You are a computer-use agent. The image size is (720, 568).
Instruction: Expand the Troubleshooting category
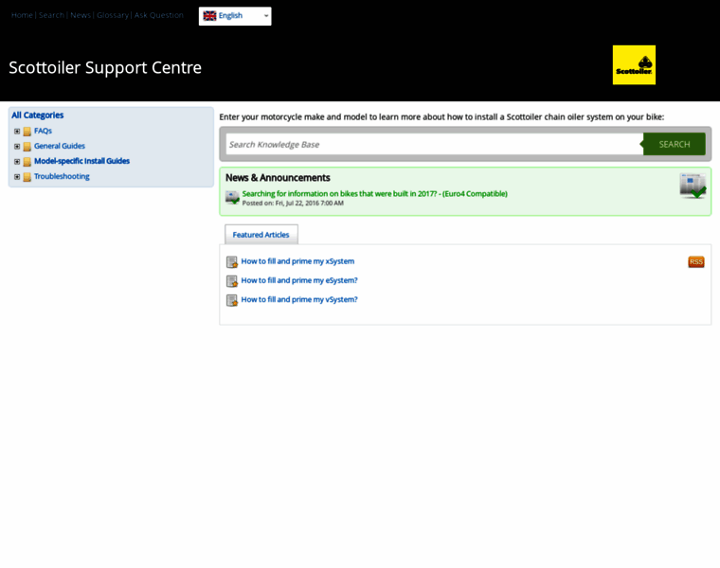point(17,177)
